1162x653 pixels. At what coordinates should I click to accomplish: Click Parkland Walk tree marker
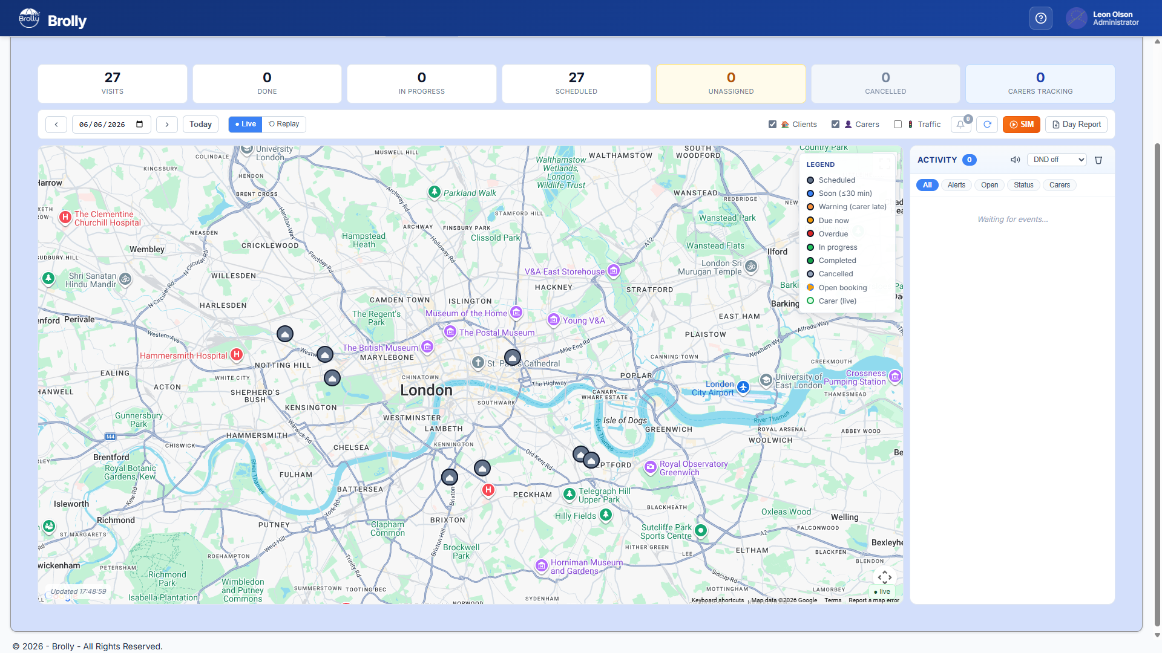point(435,192)
